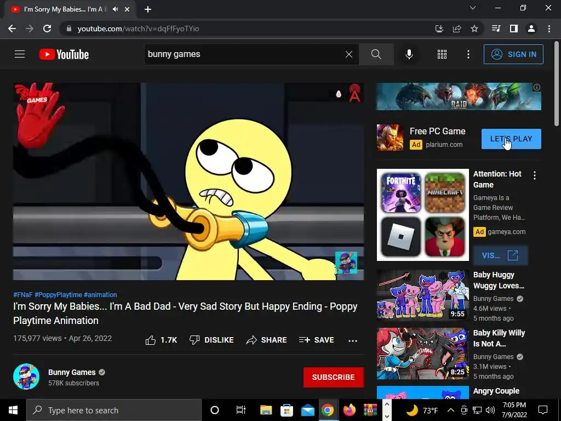
Task: Click the magnifier search button
Action: coord(376,54)
